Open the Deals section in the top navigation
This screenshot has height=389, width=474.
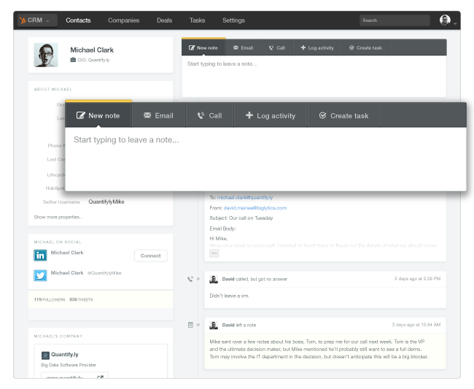pyautogui.click(x=164, y=20)
